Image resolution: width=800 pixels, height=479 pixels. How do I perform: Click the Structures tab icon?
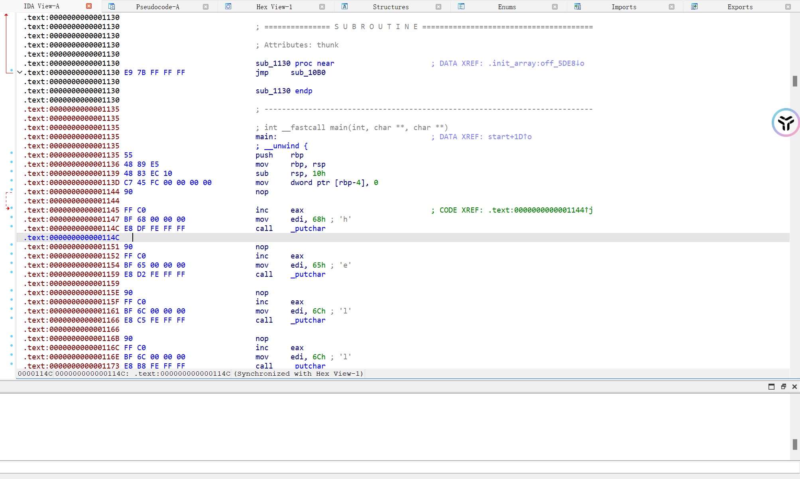pyautogui.click(x=345, y=6)
